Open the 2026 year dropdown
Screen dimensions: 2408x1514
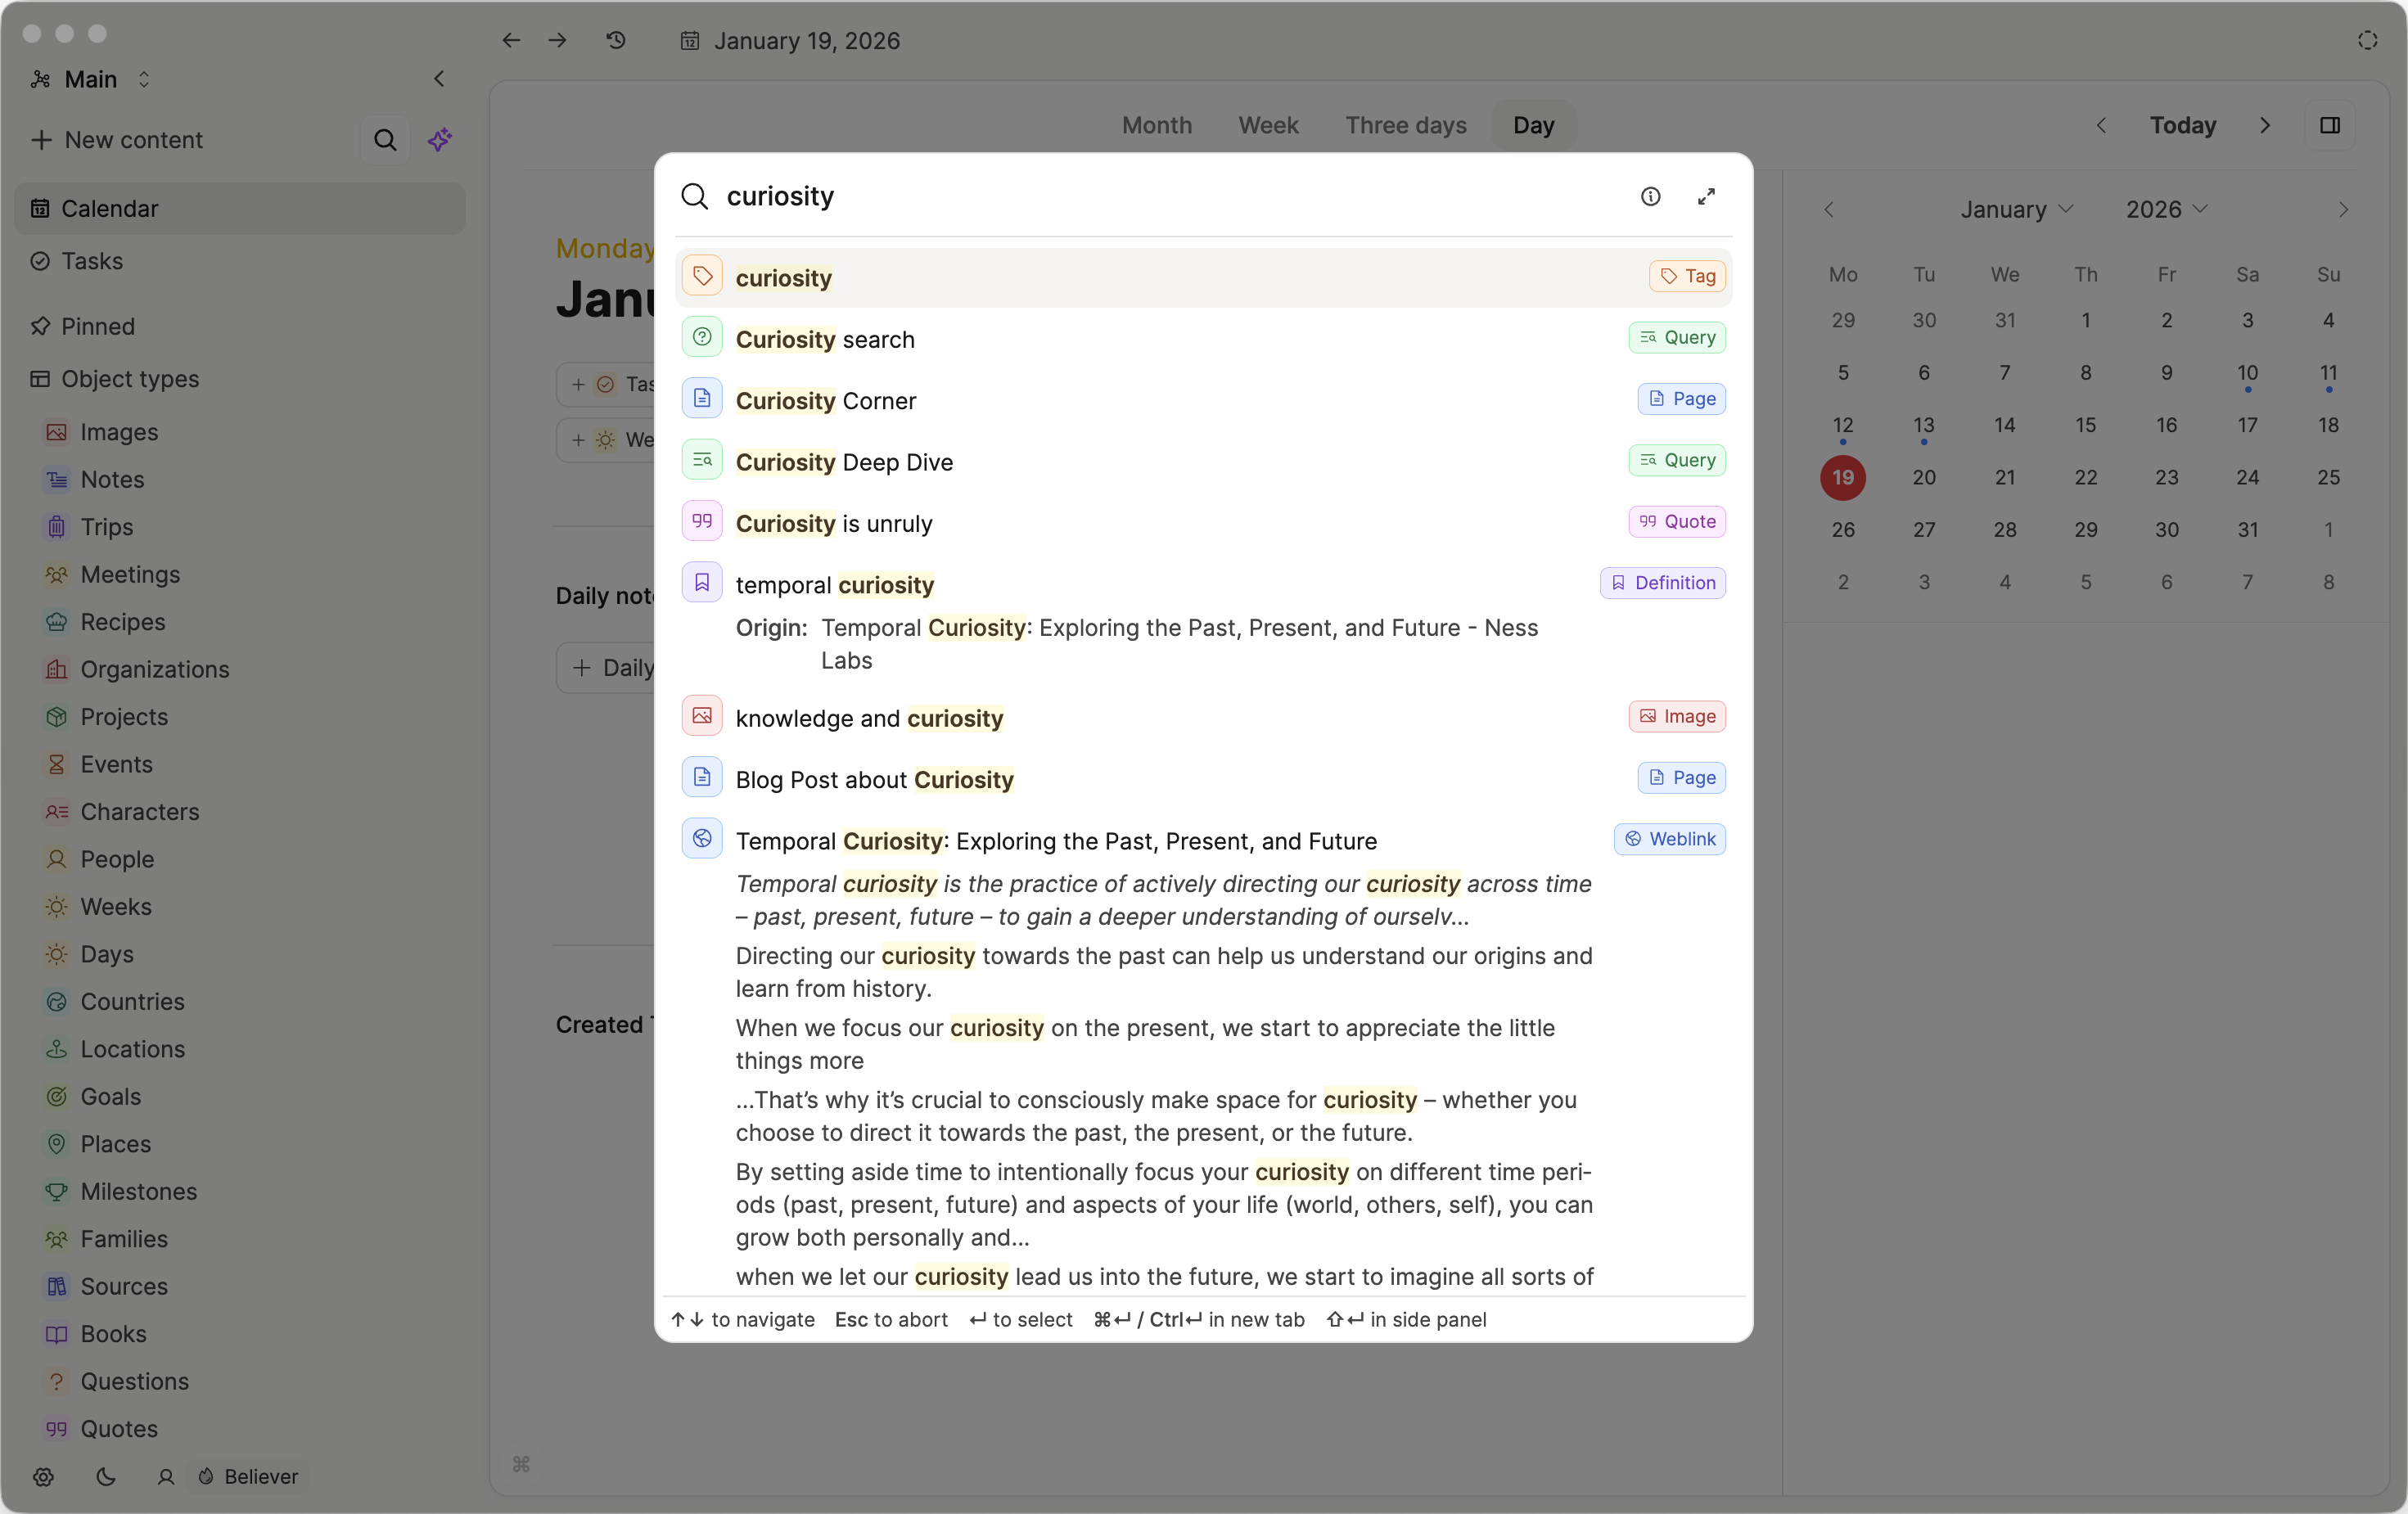[x=2165, y=209]
